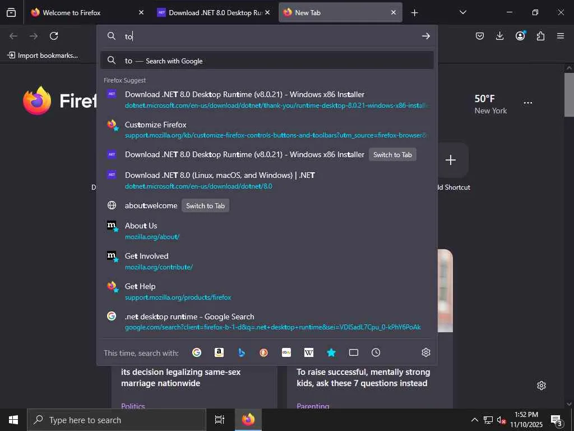Viewport: 574px width, 431px height.
Task: Open the 50°F New York weather widget
Action: point(490,104)
